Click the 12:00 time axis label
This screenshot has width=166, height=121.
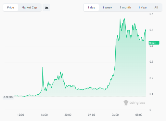[x=20, y=115]
